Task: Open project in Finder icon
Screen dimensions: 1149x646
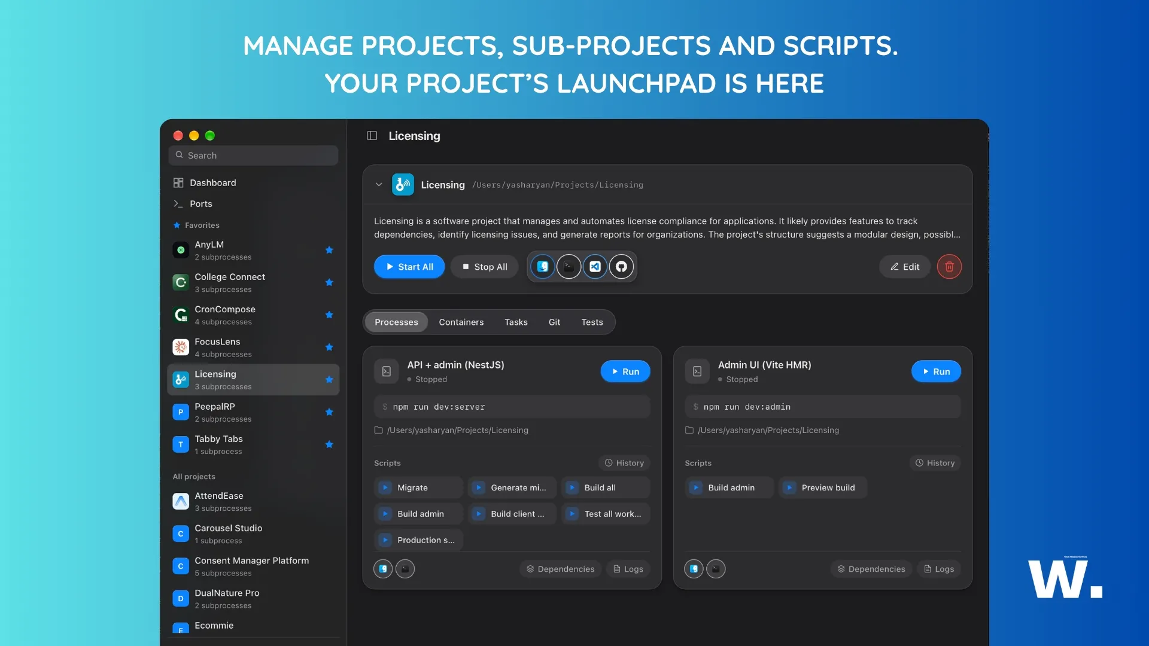Action: pyautogui.click(x=543, y=267)
